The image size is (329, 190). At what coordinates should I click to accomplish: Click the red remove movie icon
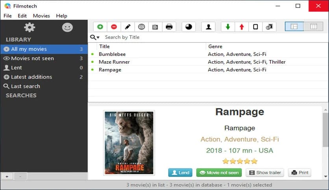click(114, 27)
